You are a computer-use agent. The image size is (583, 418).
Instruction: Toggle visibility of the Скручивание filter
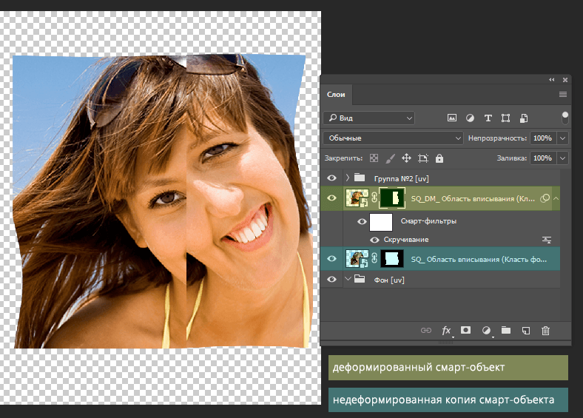pyautogui.click(x=374, y=240)
